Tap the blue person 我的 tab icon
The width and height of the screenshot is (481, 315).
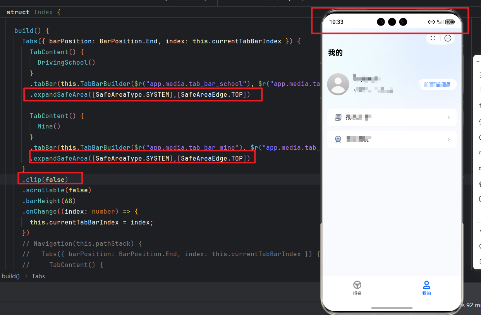click(x=426, y=285)
